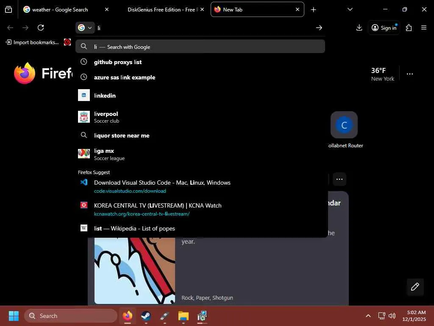Open the red bookmark icon in bookmarks toolbar
The image size is (434, 326).
point(67,42)
